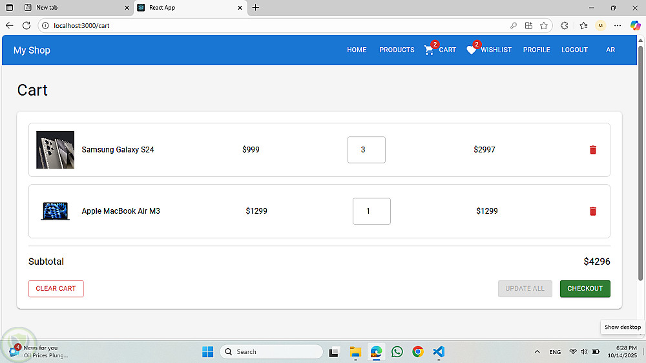Open password manager key icon
The image size is (646, 363).
click(514, 26)
